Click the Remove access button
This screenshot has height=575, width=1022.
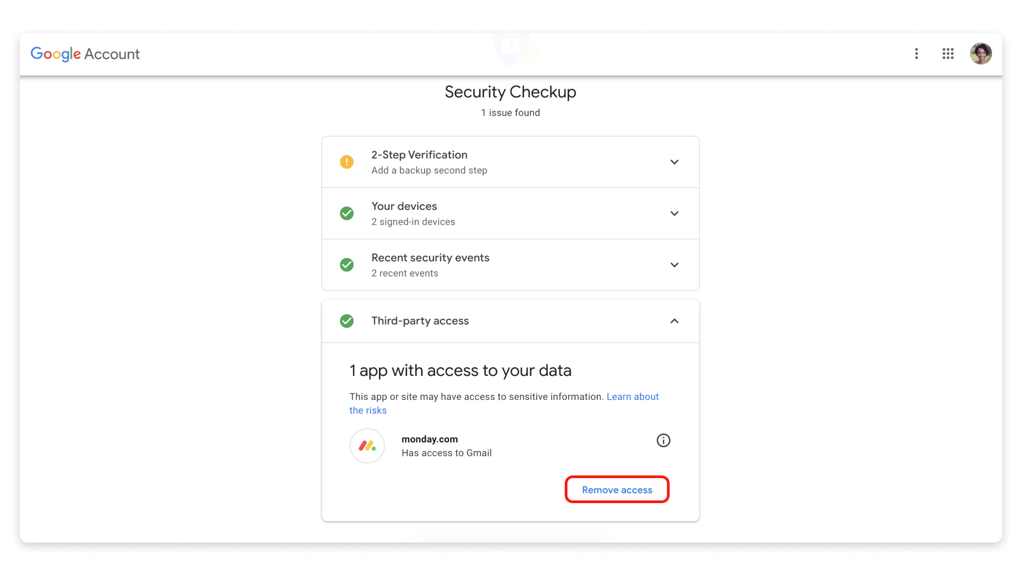coord(617,490)
